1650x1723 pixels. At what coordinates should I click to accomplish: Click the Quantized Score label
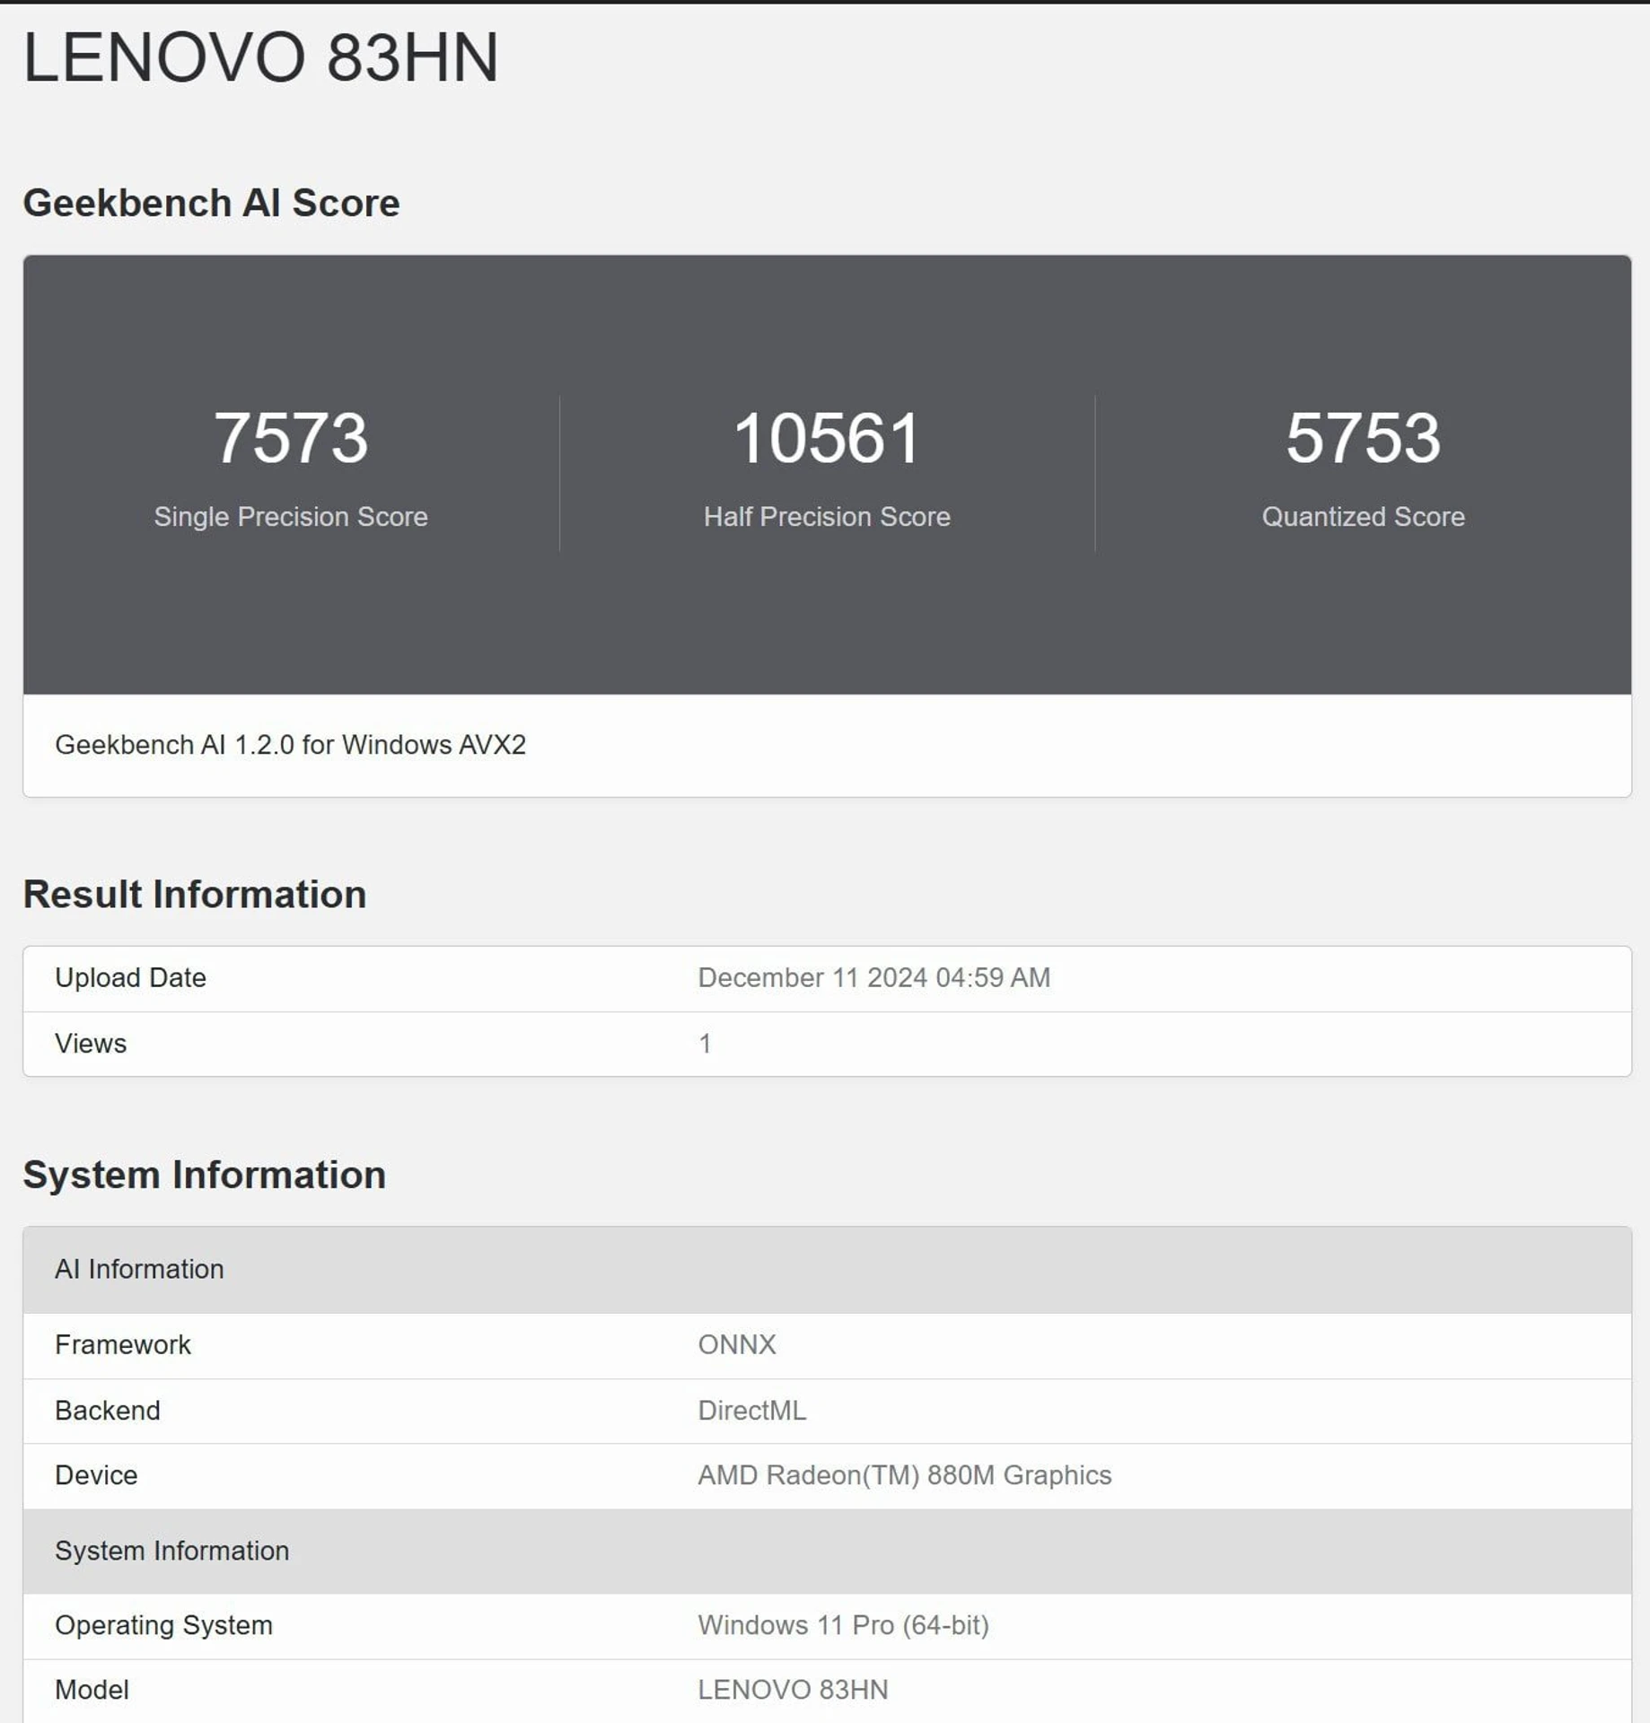pos(1363,517)
